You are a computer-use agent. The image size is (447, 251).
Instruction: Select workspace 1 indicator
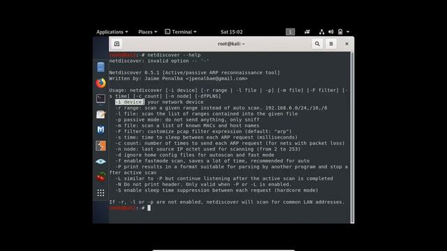(291, 32)
